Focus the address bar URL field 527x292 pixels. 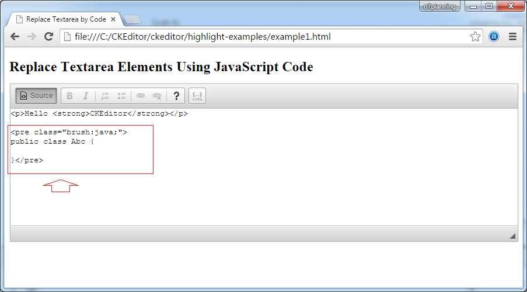point(271,37)
